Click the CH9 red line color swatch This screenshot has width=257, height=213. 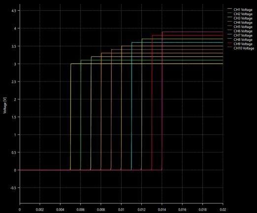[x=229, y=43]
